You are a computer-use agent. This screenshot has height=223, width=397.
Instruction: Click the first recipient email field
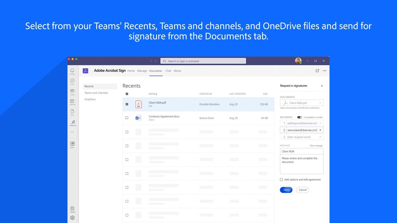pyautogui.click(x=302, y=123)
